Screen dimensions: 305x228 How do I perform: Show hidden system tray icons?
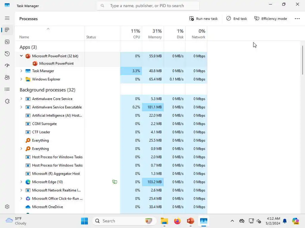[x=232, y=221]
